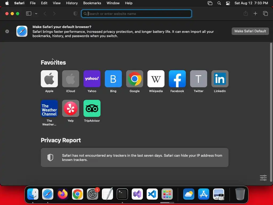
Task: Open Weather app from the Dock
Action: [x=189, y=194]
